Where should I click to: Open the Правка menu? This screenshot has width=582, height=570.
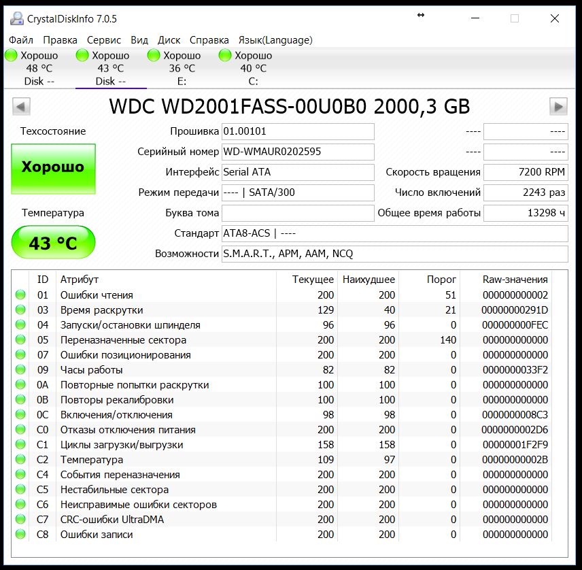coord(60,40)
